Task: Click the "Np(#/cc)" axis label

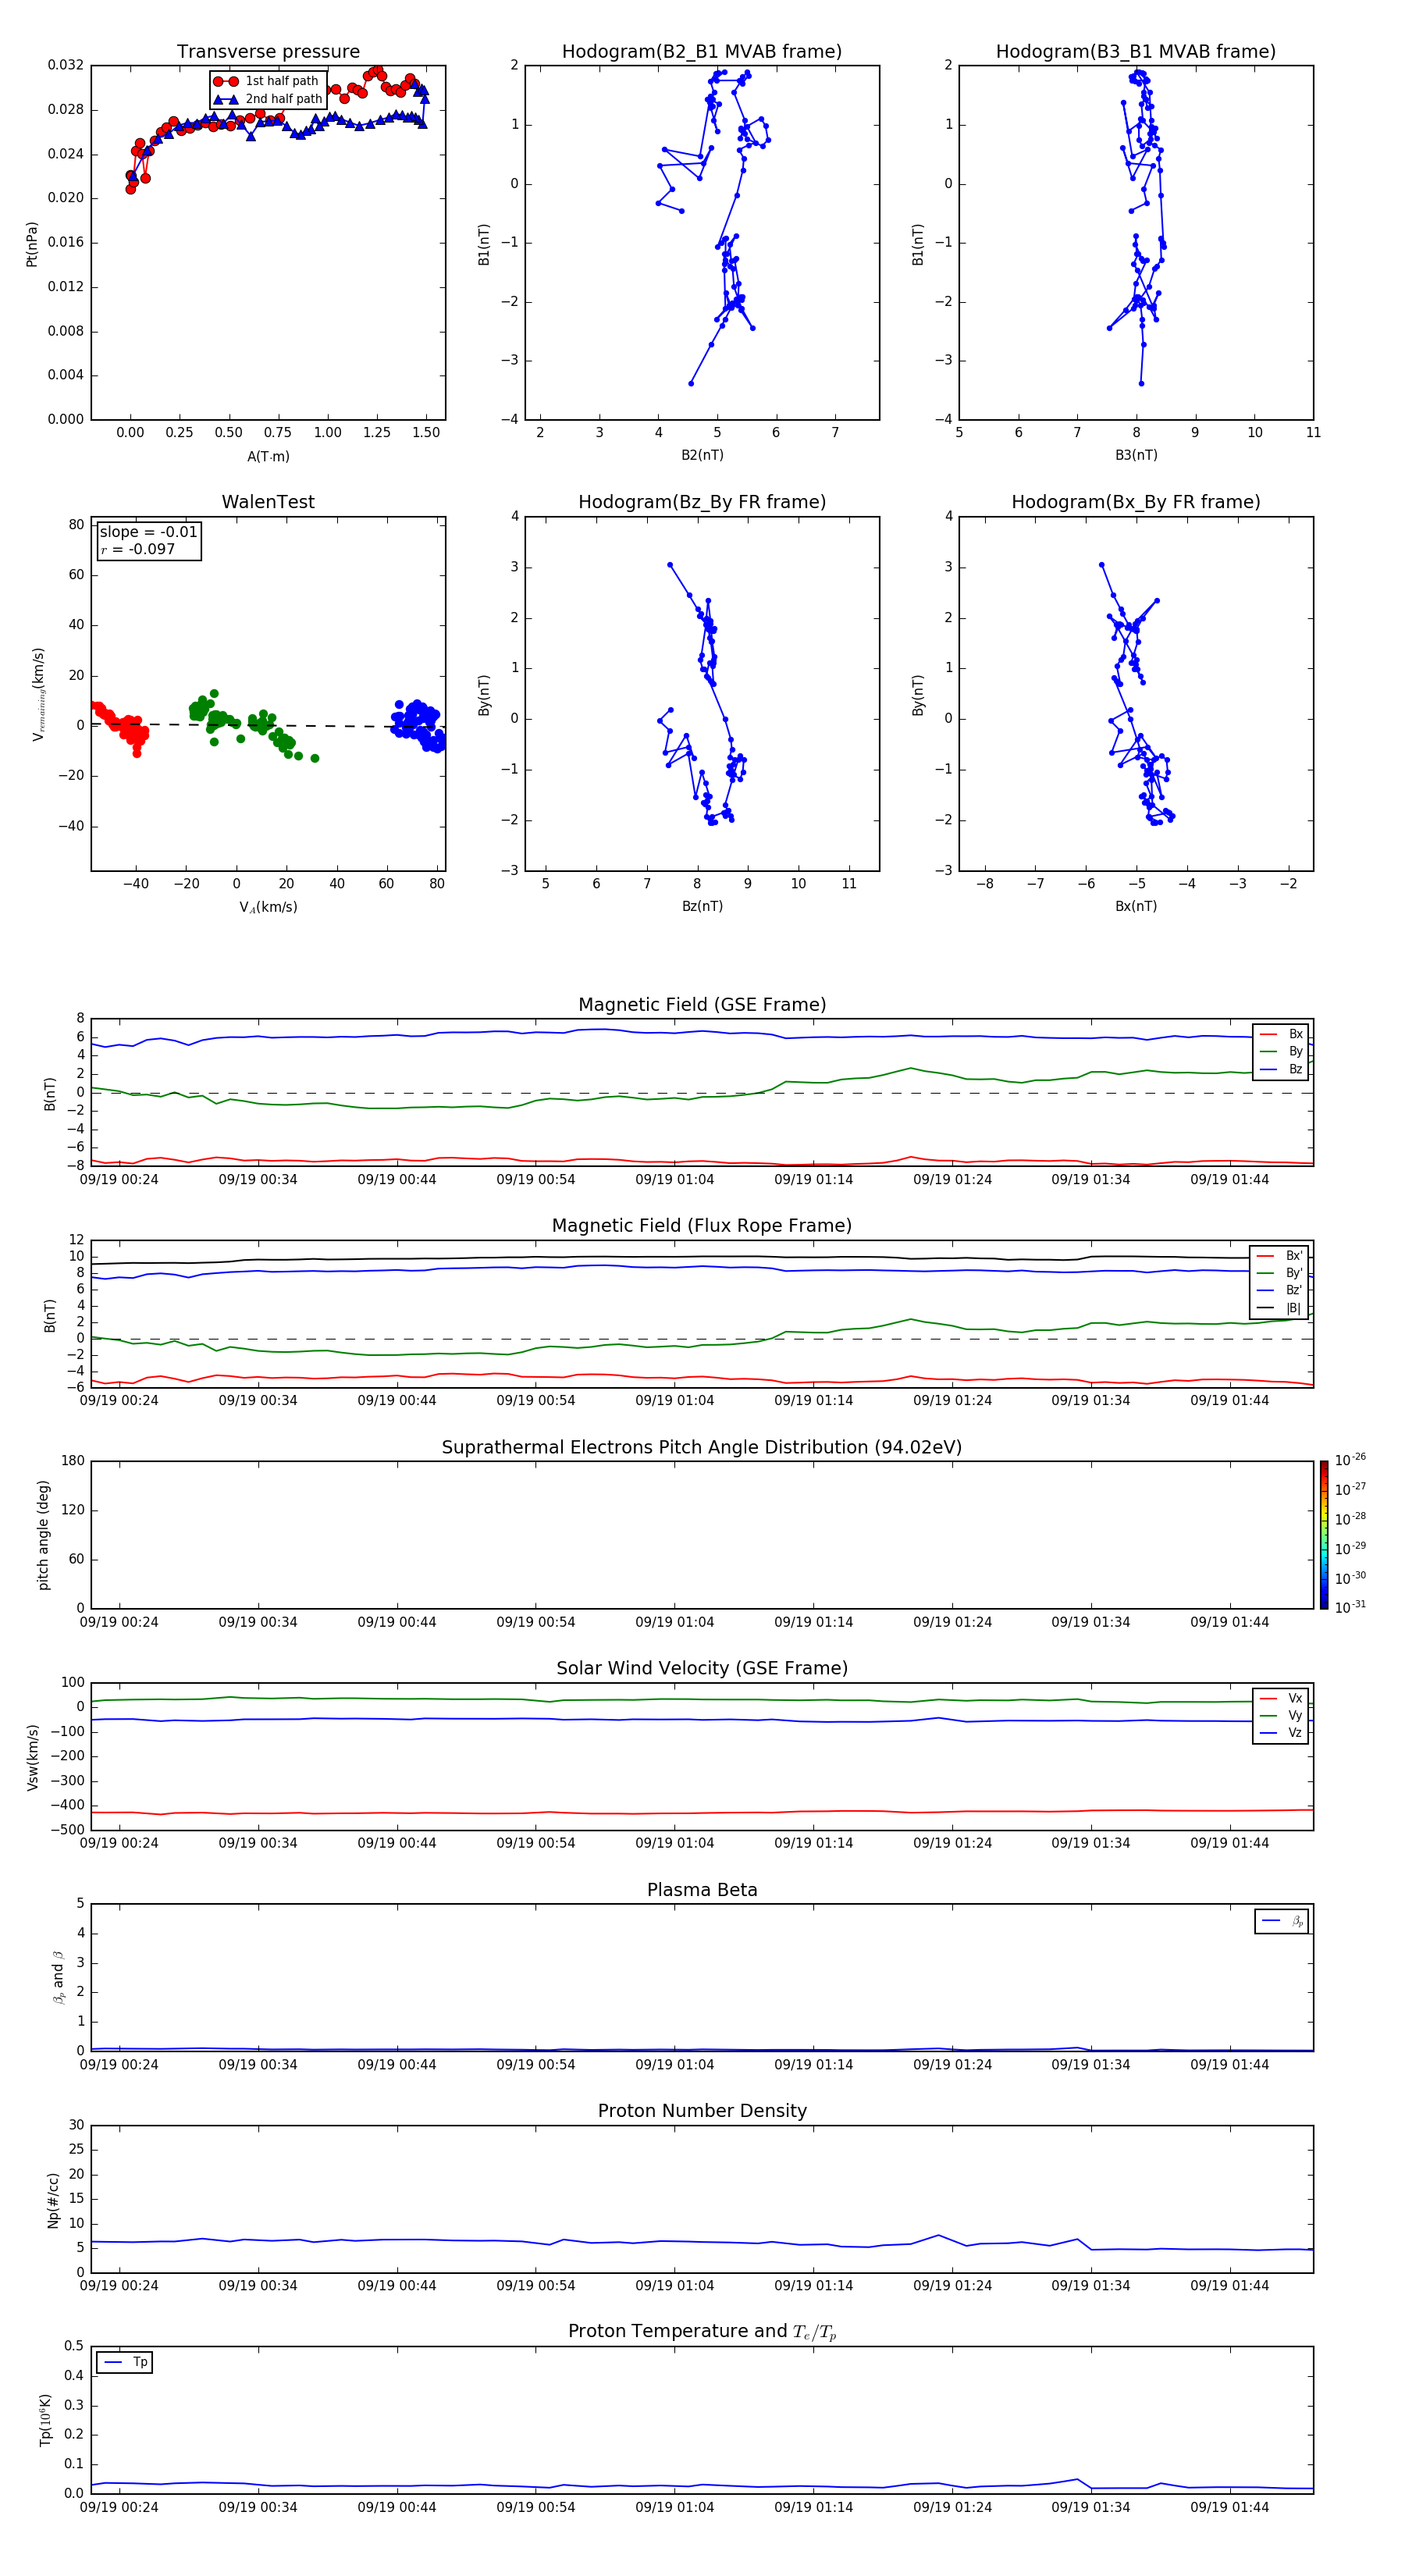Action: click(x=53, y=2200)
